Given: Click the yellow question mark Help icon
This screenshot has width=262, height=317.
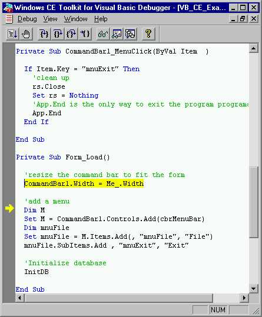Looking at the screenshot, I should coord(148,34).
